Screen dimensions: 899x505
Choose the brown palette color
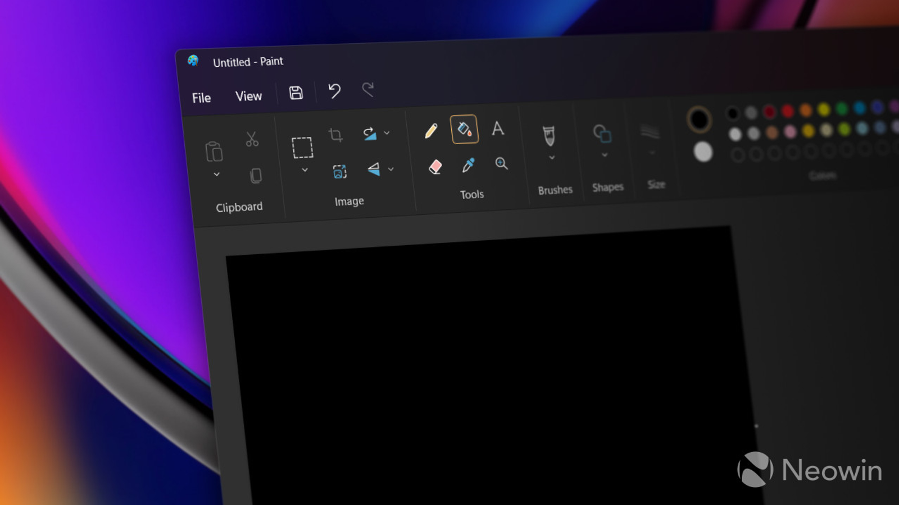(x=772, y=132)
